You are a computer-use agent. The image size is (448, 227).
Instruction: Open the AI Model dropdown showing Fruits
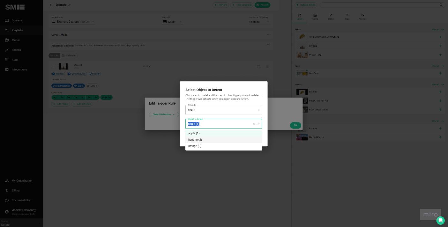(x=223, y=110)
